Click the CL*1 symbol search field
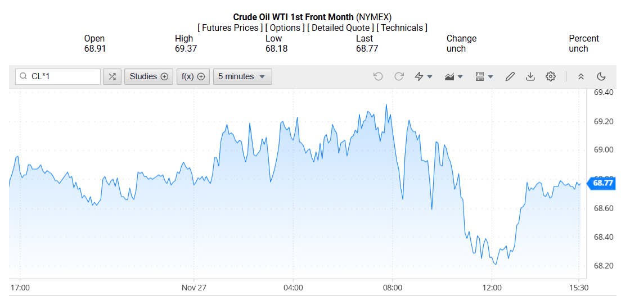 (x=63, y=76)
